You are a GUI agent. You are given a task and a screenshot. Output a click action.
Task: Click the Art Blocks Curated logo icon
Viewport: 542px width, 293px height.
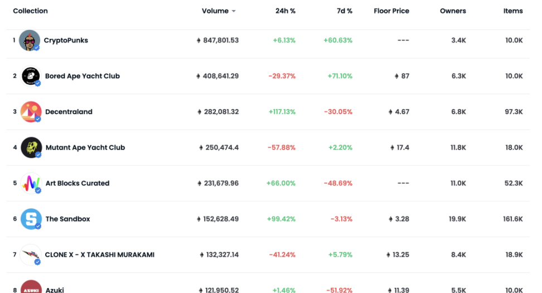31,183
